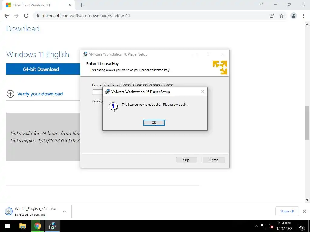Click the VMware installer taskbar icon

(52, 226)
